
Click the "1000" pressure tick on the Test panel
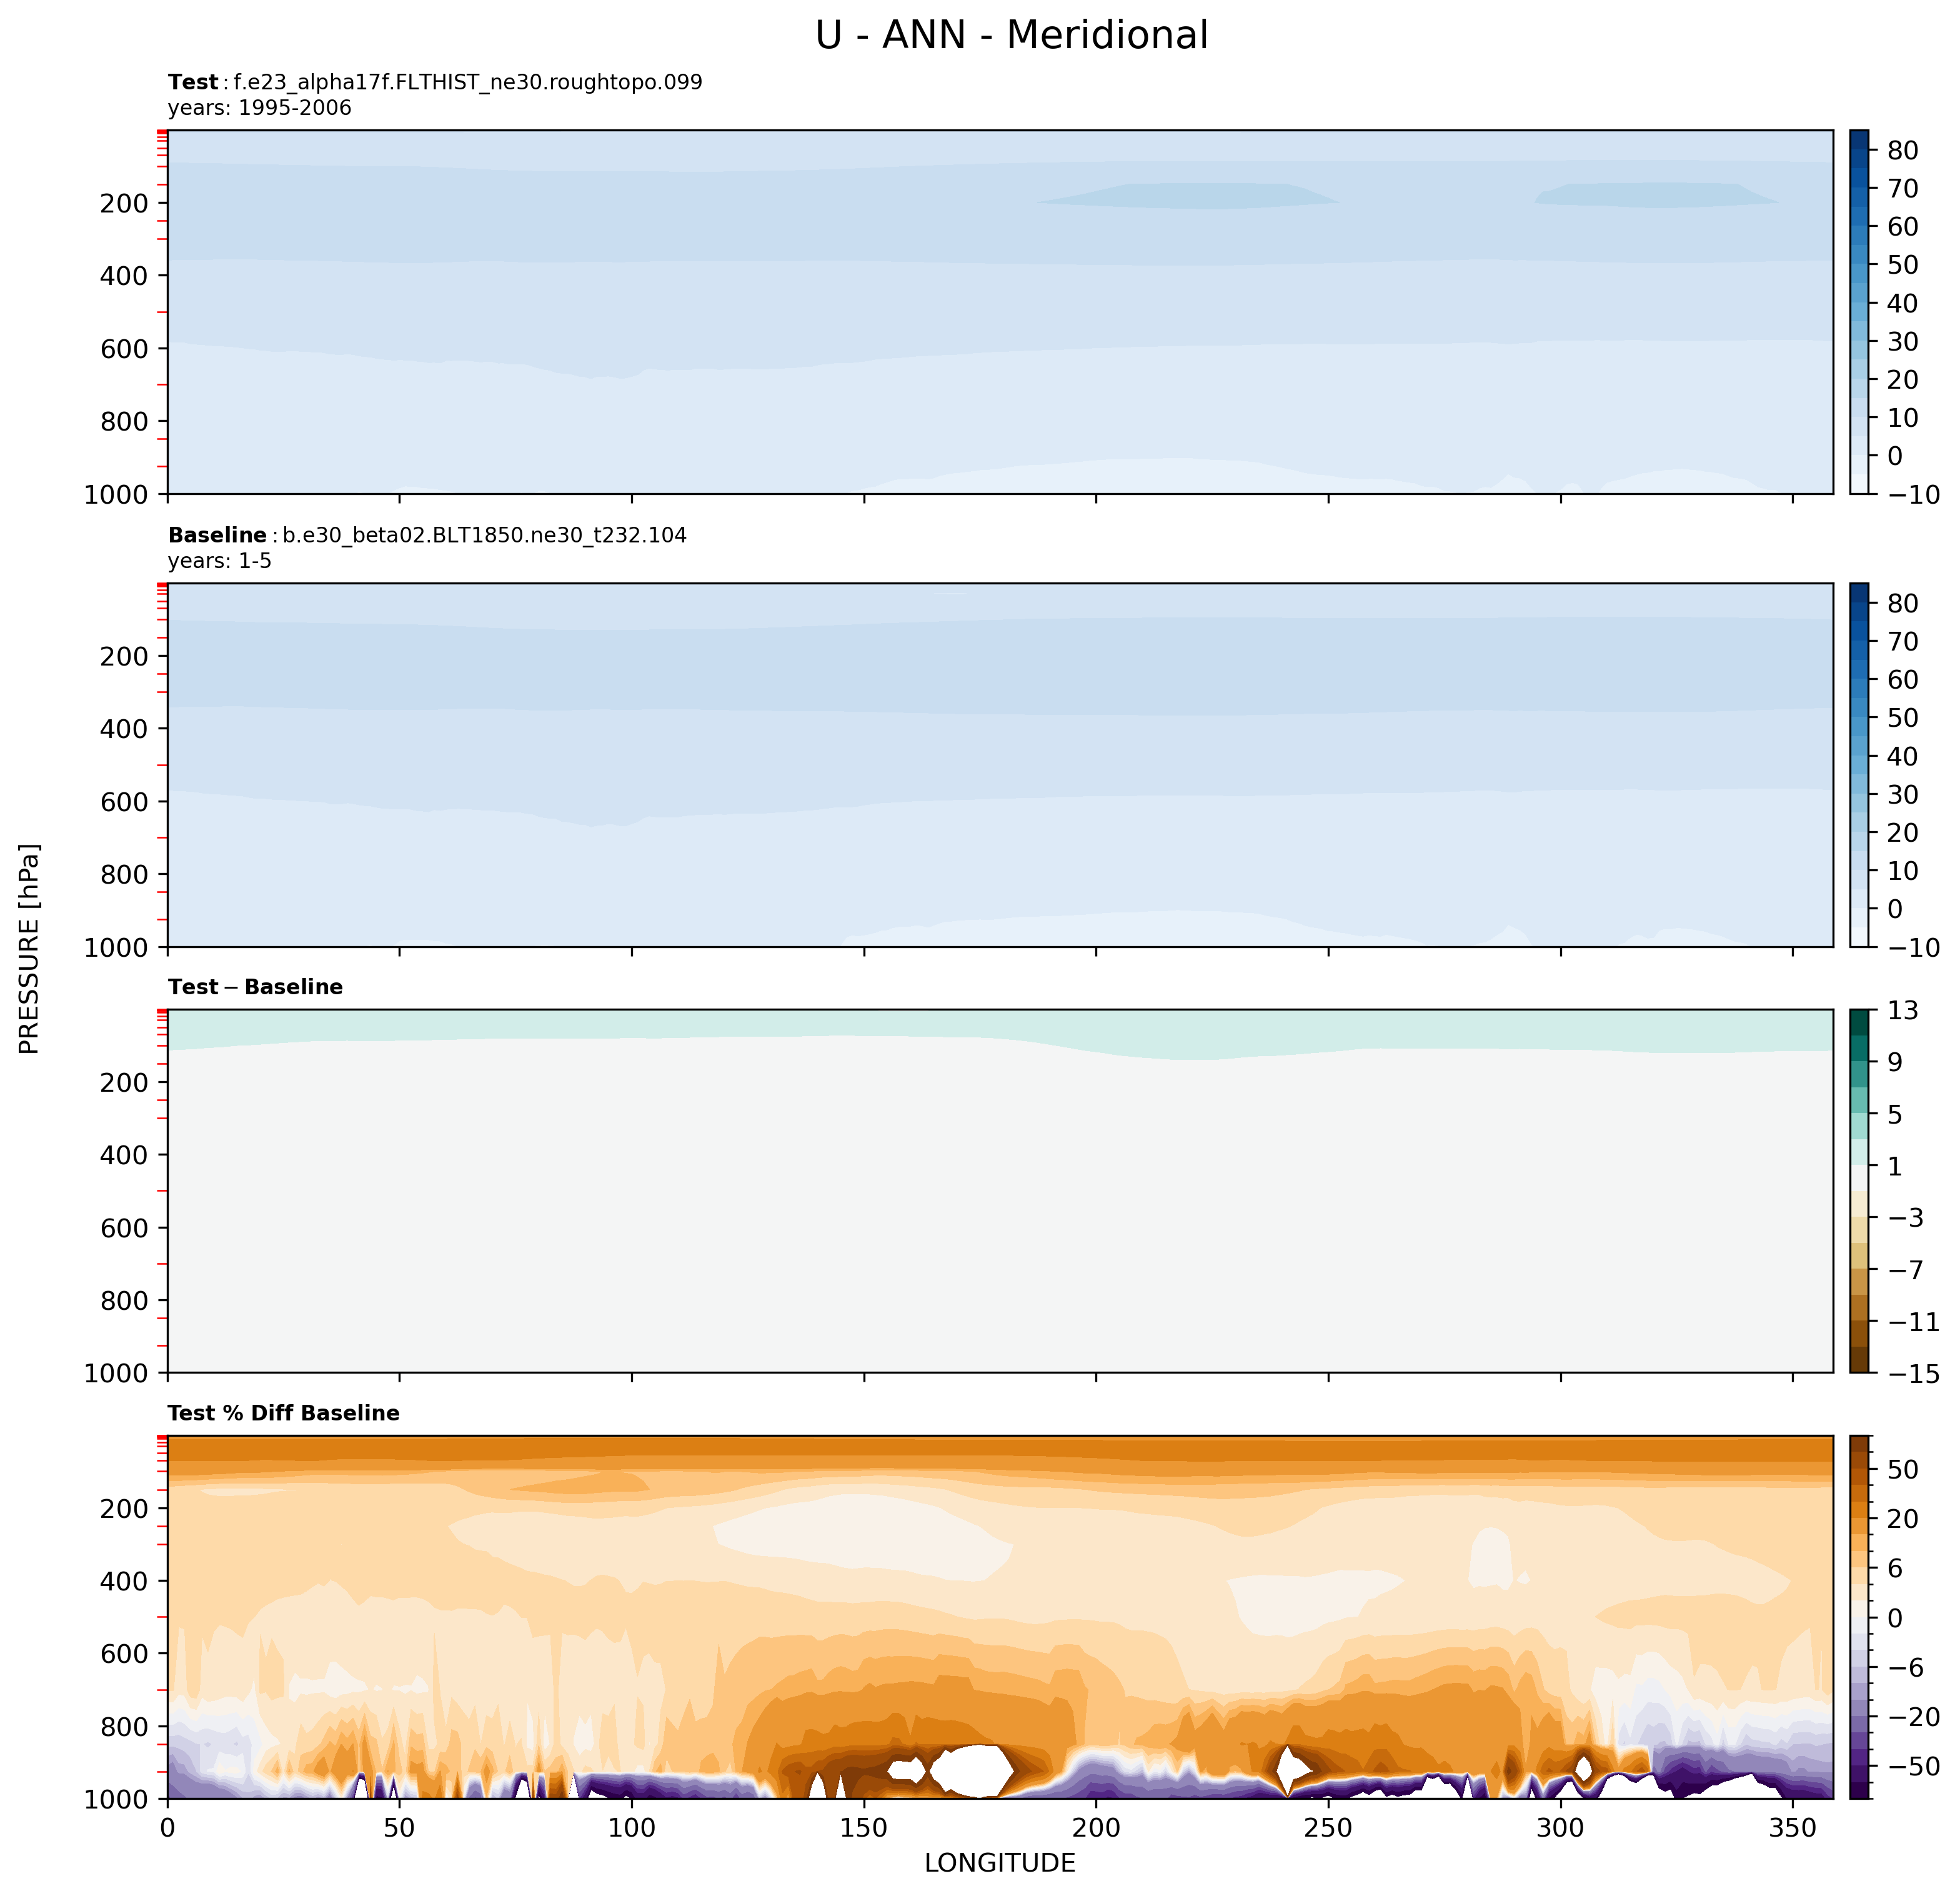(x=116, y=495)
